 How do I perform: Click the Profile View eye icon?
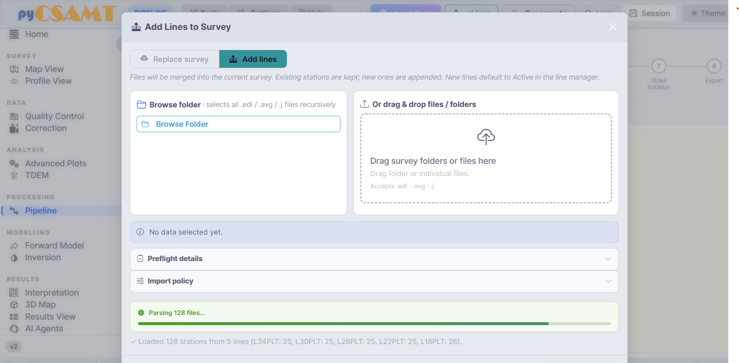point(14,81)
